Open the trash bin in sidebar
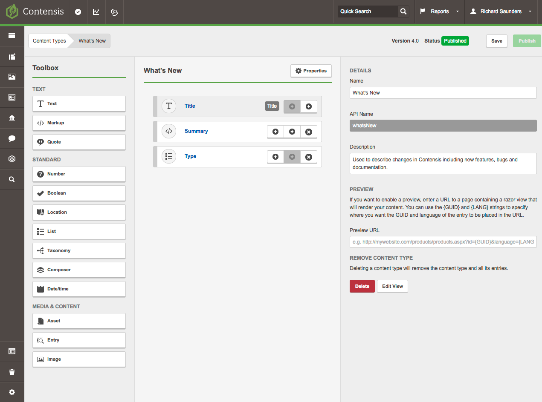The width and height of the screenshot is (542, 402). click(12, 372)
